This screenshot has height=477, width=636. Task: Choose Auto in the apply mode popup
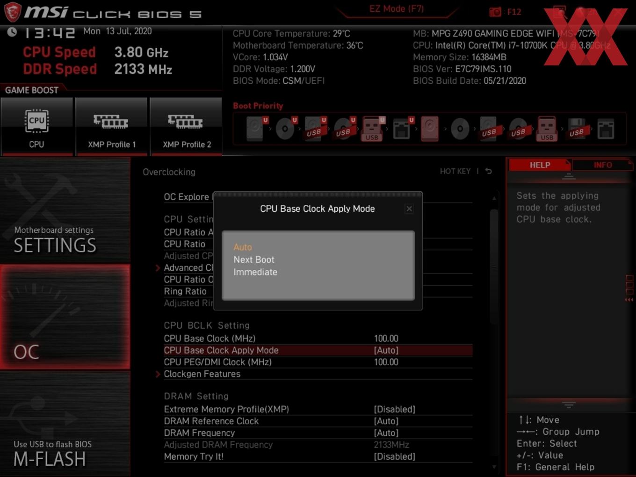tap(243, 247)
